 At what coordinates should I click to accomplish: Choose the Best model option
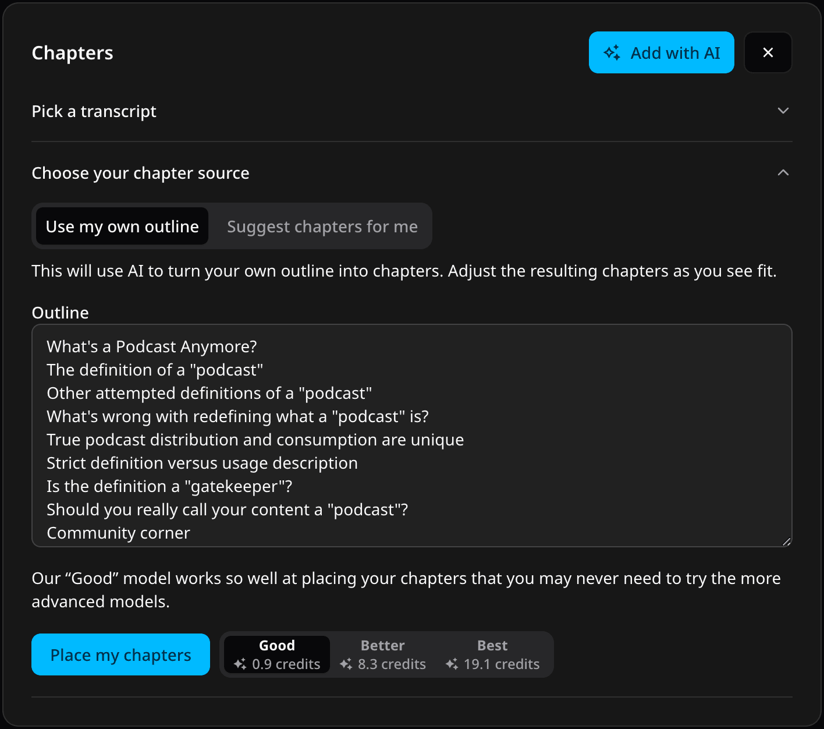pyautogui.click(x=492, y=654)
